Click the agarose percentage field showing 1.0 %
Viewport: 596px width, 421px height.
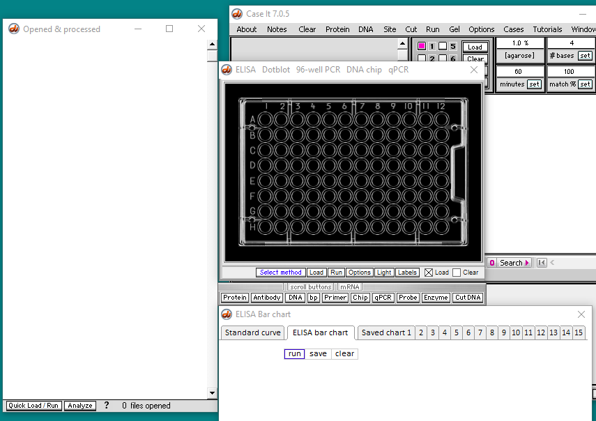pyautogui.click(x=520, y=43)
